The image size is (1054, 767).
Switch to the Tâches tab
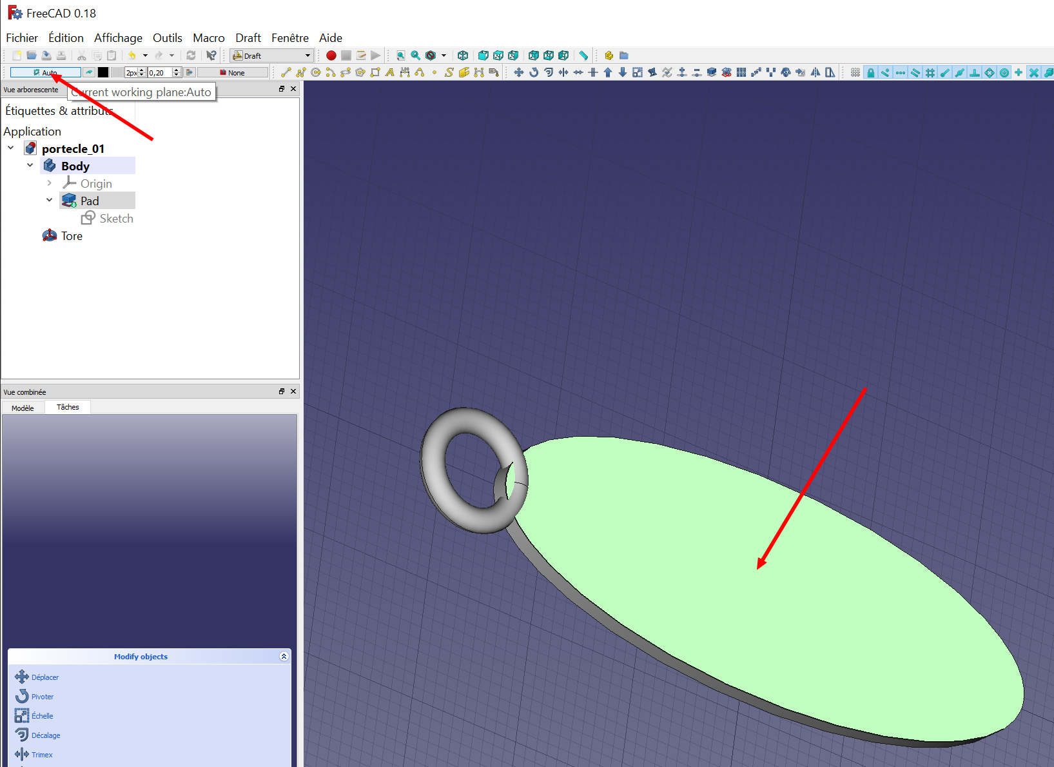click(68, 407)
